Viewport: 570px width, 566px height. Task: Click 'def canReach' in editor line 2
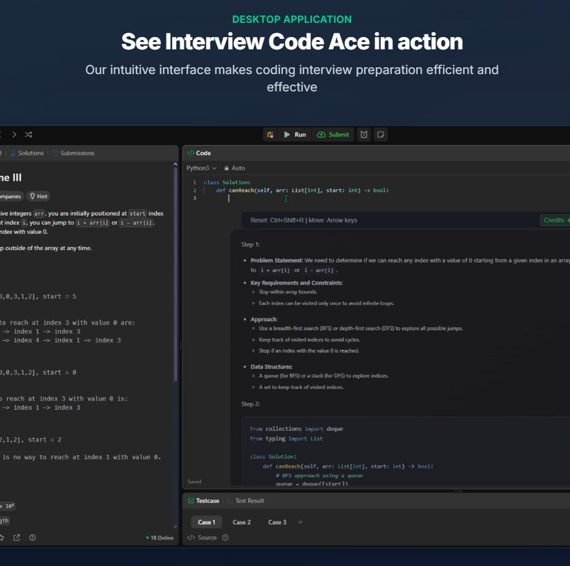click(235, 190)
